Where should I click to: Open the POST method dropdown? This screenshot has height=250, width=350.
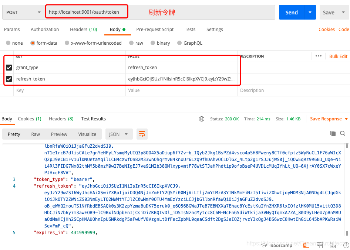23,12
